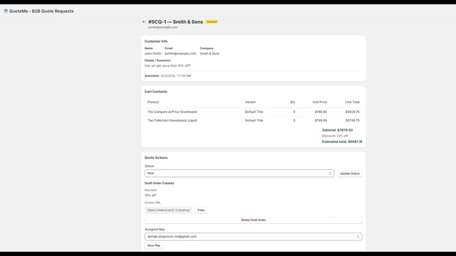Click the QuoteMe - B2B Quote Requests title

[x=41, y=11]
